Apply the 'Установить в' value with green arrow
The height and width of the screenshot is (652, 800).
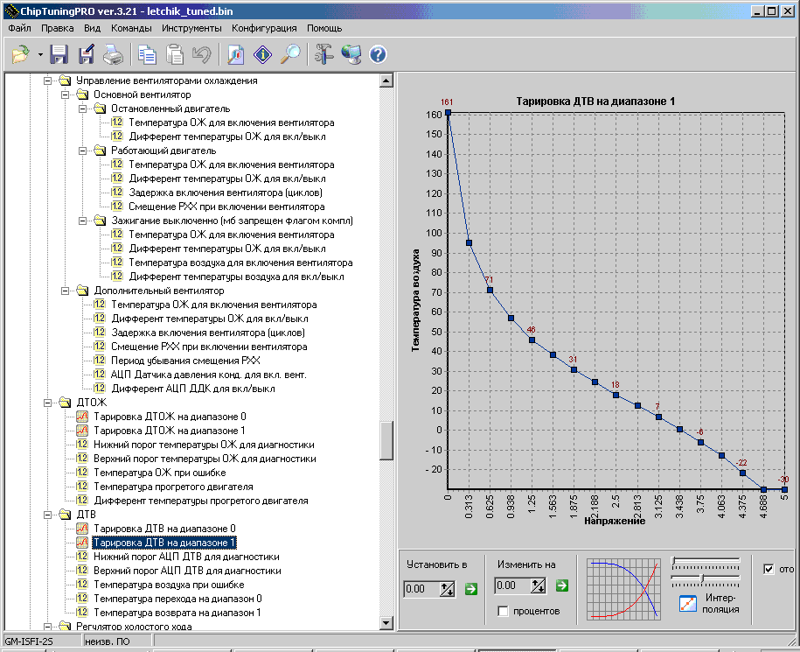[471, 589]
